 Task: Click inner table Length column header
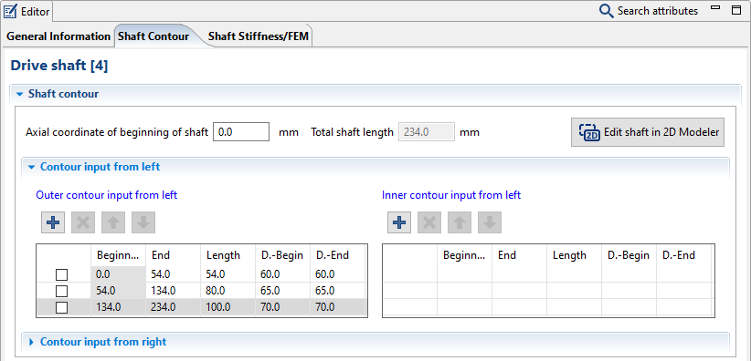point(575,255)
